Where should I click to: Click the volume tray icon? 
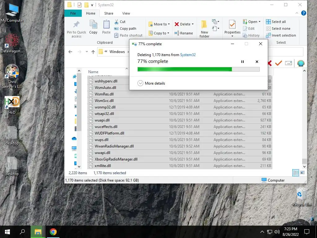(x=277, y=232)
